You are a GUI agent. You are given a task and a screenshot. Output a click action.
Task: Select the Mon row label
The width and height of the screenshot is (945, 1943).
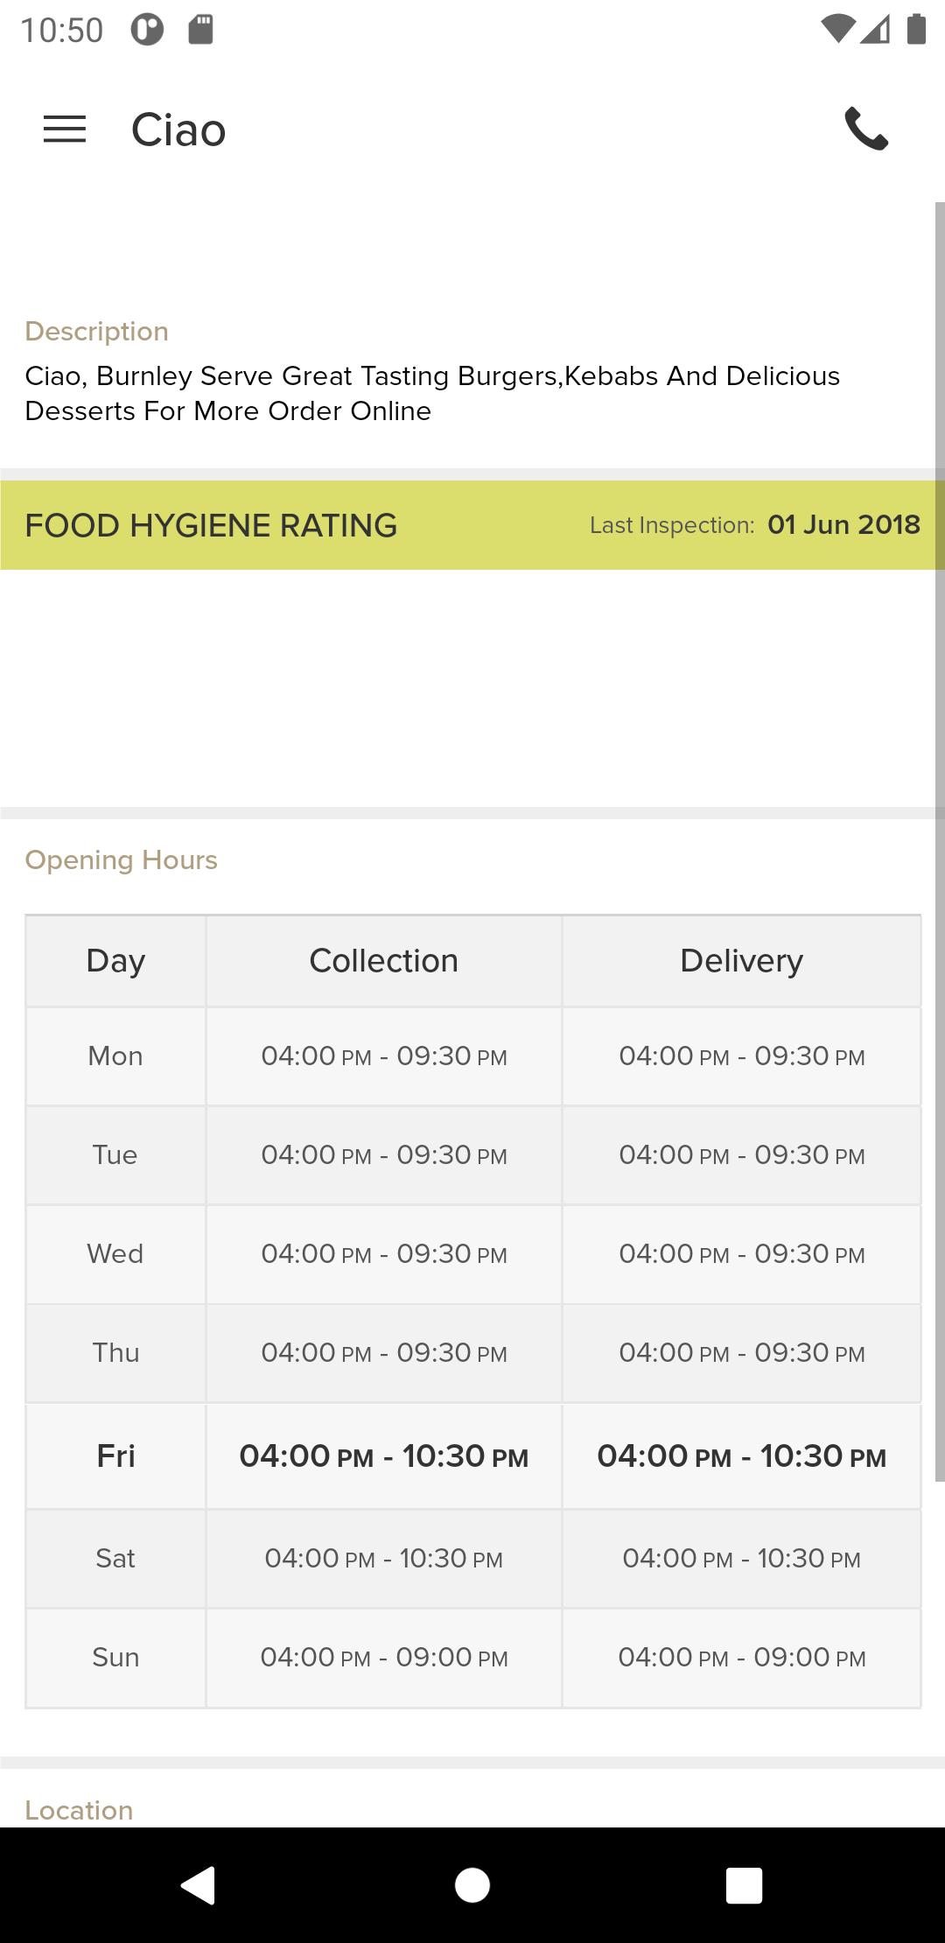point(115,1056)
